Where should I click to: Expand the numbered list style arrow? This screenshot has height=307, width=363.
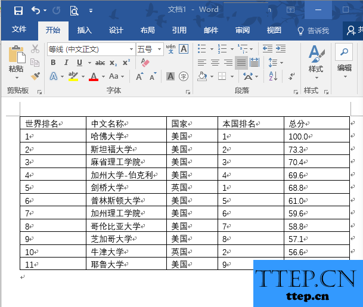232,49
